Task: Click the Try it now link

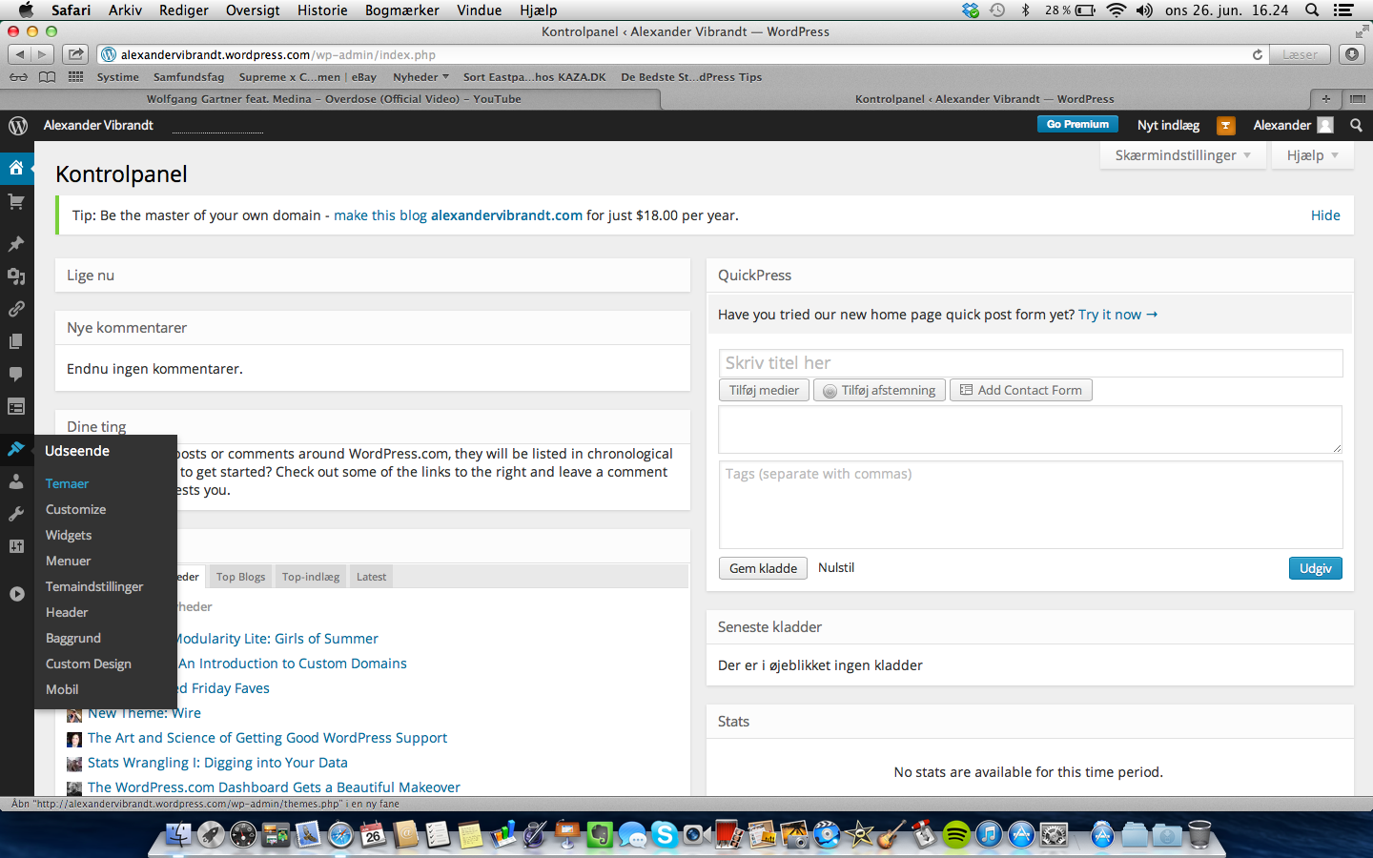Action: tap(1117, 315)
